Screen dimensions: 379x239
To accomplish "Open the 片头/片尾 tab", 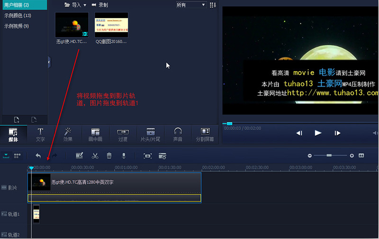I will [150, 135].
